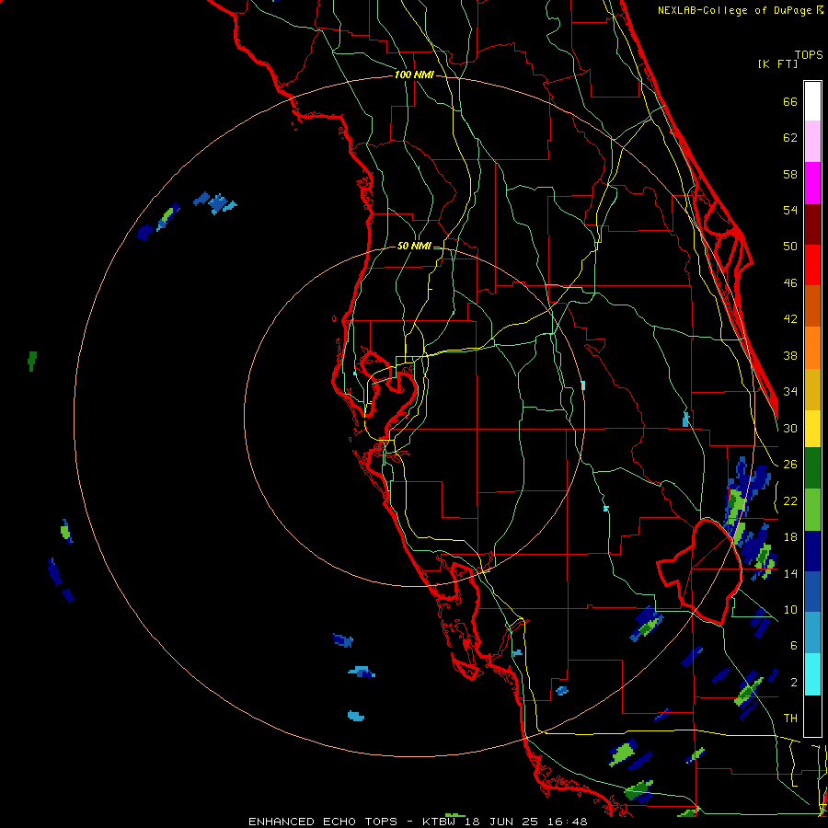Viewport: 828px width, 828px height.
Task: Click the 10 value on the legend
Action: [790, 610]
